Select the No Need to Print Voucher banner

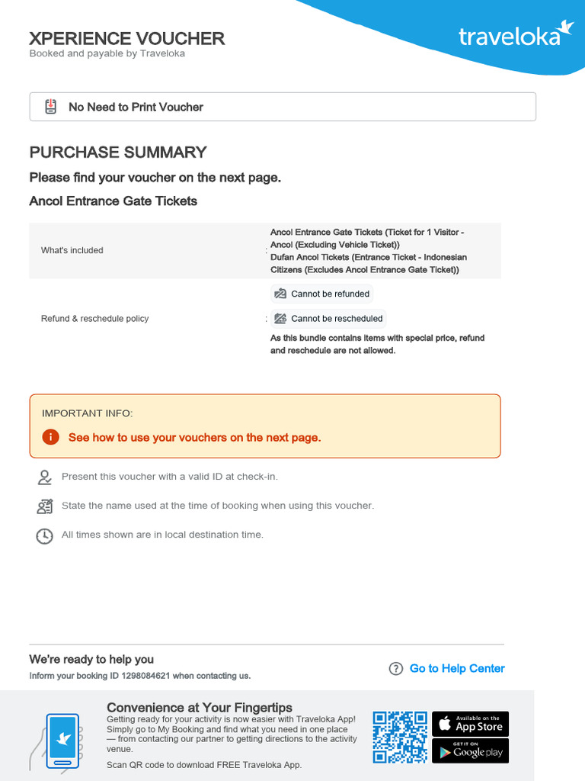(x=283, y=107)
